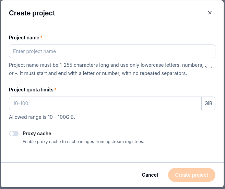The image size is (225, 189).
Task: Click the orange Create project button
Action: tap(192, 175)
